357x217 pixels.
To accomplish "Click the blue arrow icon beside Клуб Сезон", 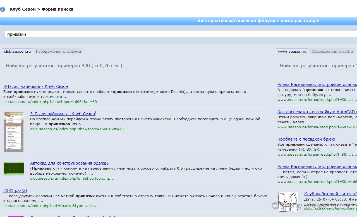I will 2,9.
